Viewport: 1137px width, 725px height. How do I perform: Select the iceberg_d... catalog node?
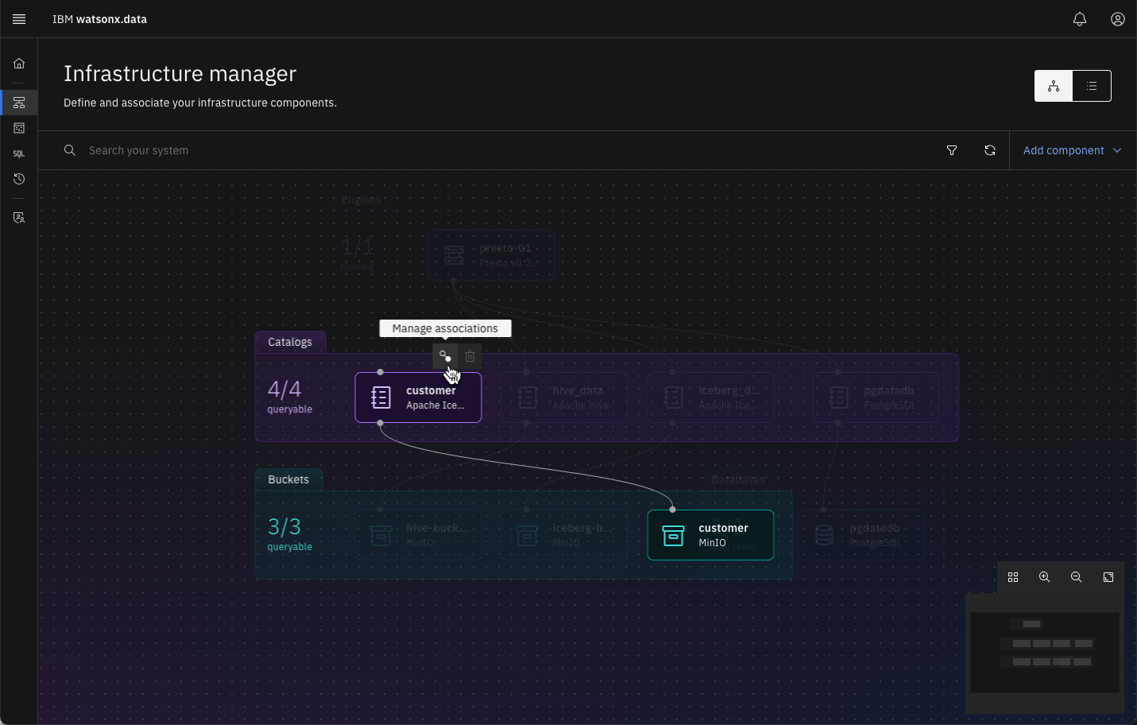tap(710, 397)
